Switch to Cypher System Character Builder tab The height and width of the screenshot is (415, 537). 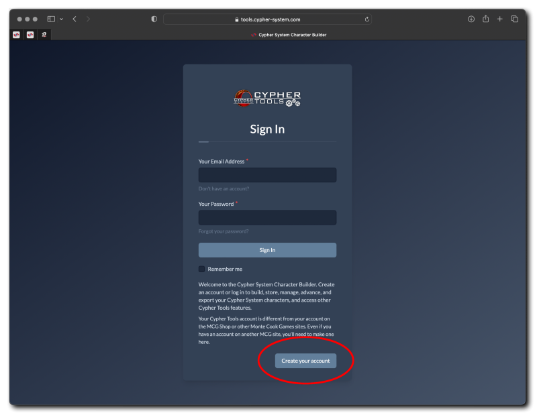pos(288,35)
